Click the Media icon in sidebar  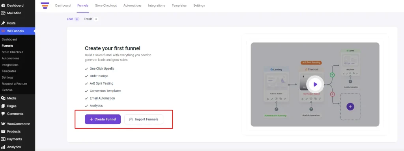pos(3,98)
